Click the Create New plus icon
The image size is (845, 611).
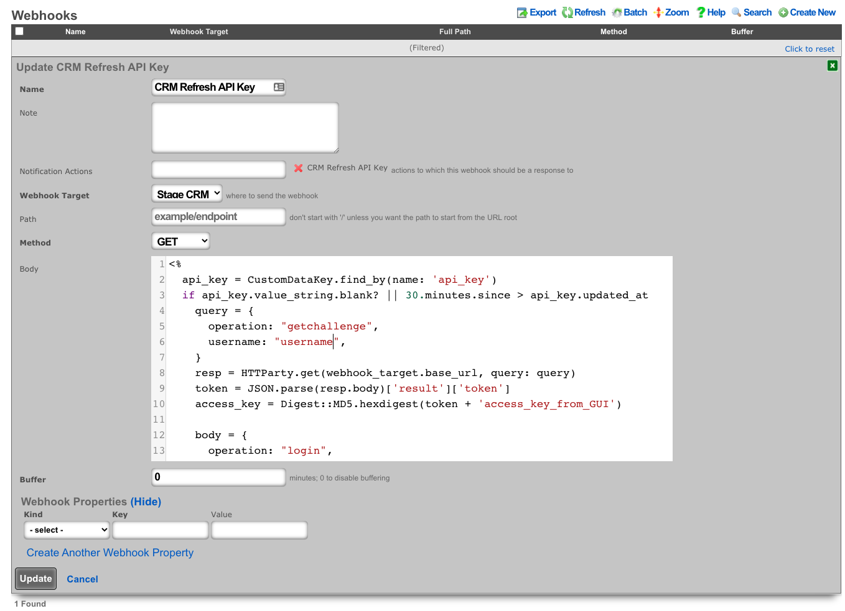pos(783,12)
